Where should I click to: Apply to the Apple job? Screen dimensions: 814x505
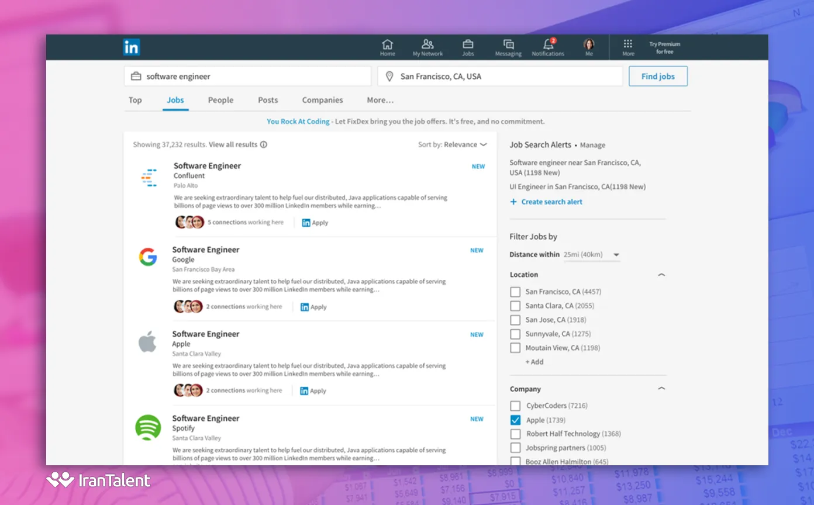tap(313, 391)
